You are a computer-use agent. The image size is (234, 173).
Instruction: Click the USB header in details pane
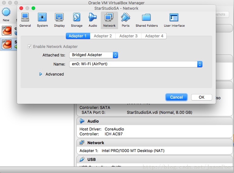(x=91, y=160)
